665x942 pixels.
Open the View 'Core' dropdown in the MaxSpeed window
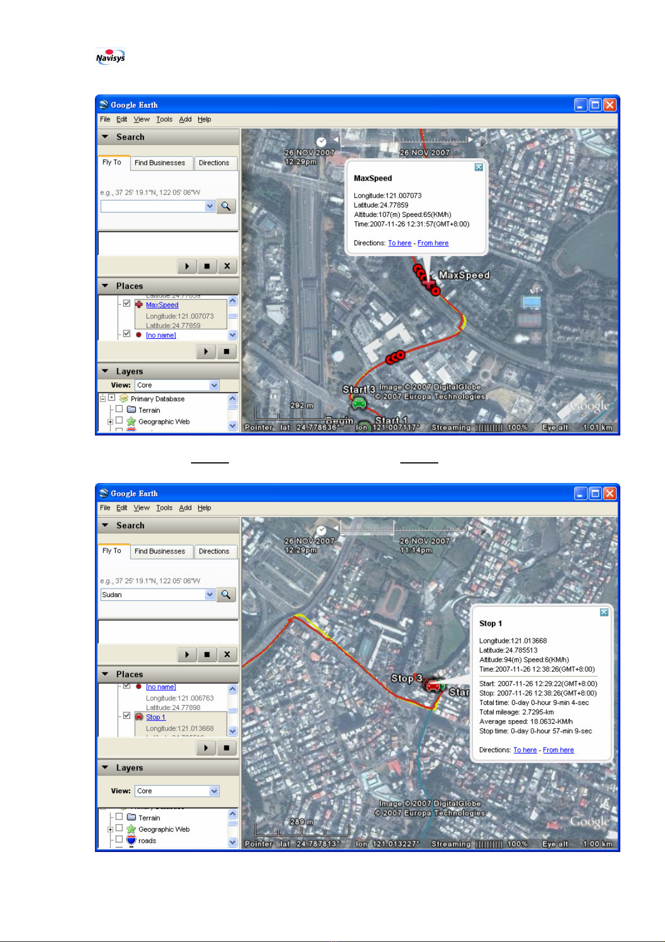214,385
